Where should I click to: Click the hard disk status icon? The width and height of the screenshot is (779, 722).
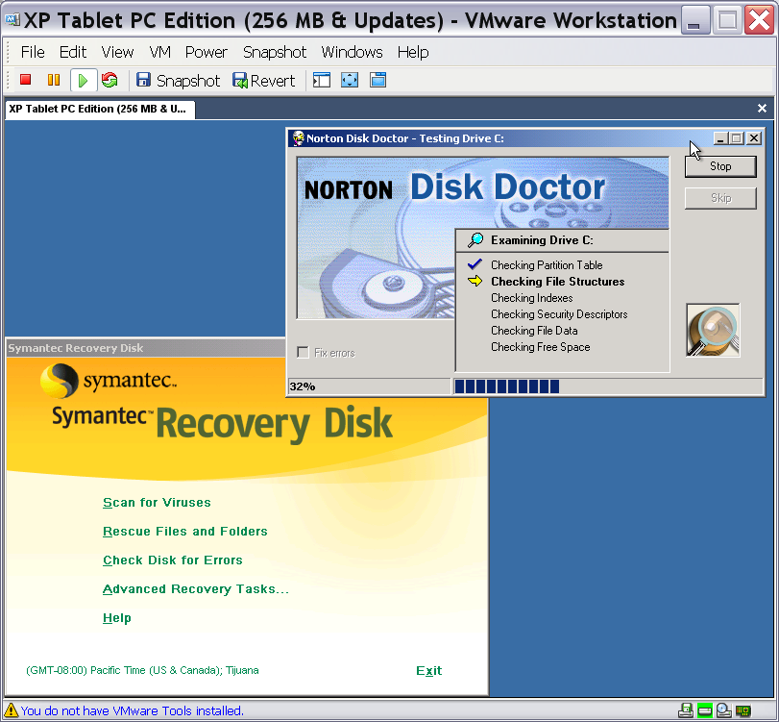(x=704, y=710)
